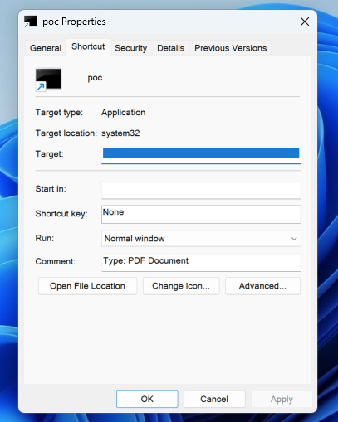Focus the Start in text box

pyautogui.click(x=201, y=190)
